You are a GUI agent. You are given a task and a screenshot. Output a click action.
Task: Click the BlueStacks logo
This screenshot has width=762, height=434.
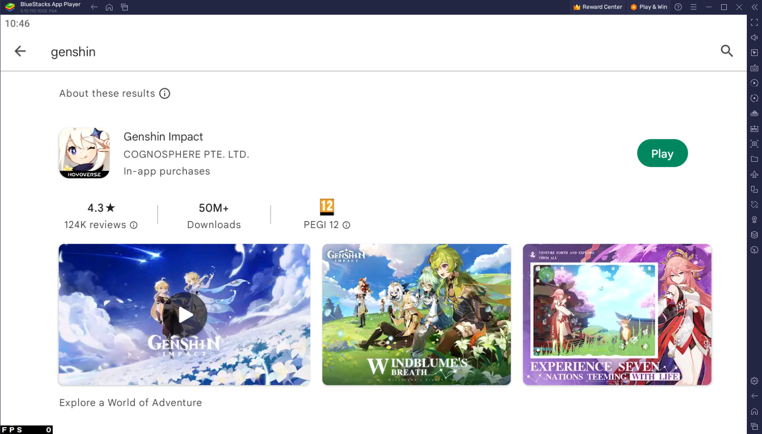point(10,7)
